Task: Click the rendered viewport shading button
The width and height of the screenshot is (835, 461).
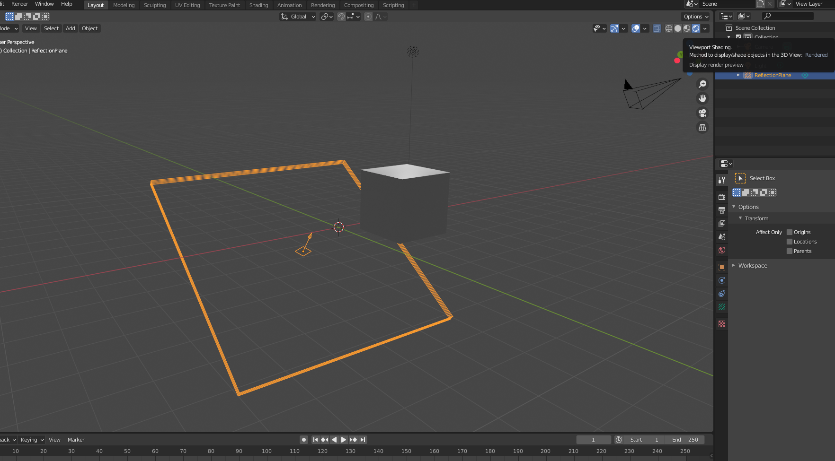Action: click(696, 28)
